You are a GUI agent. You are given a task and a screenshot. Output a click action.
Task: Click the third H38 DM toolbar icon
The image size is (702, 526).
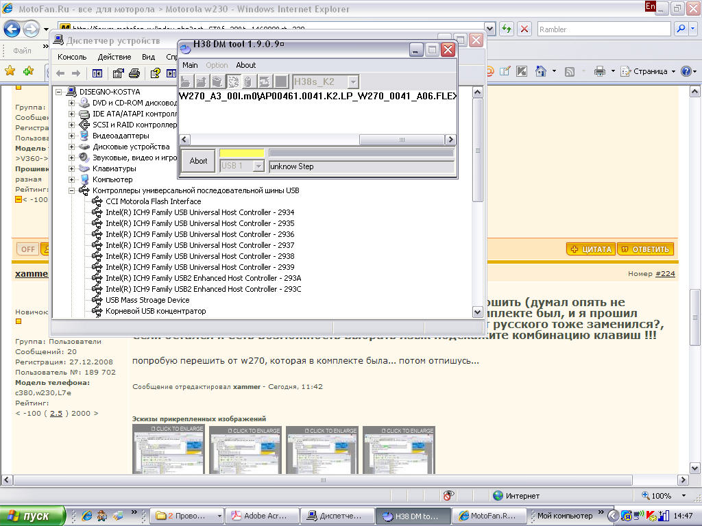(x=217, y=82)
